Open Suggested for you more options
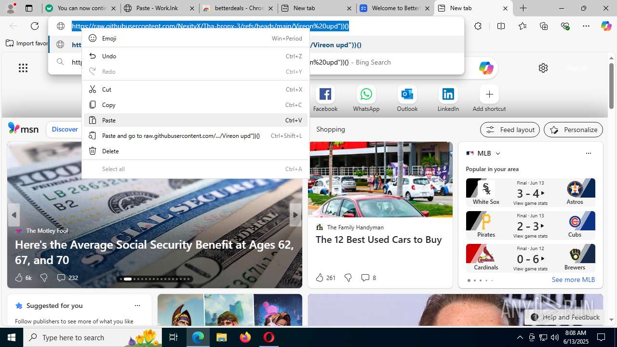The width and height of the screenshot is (617, 347). coord(137,306)
